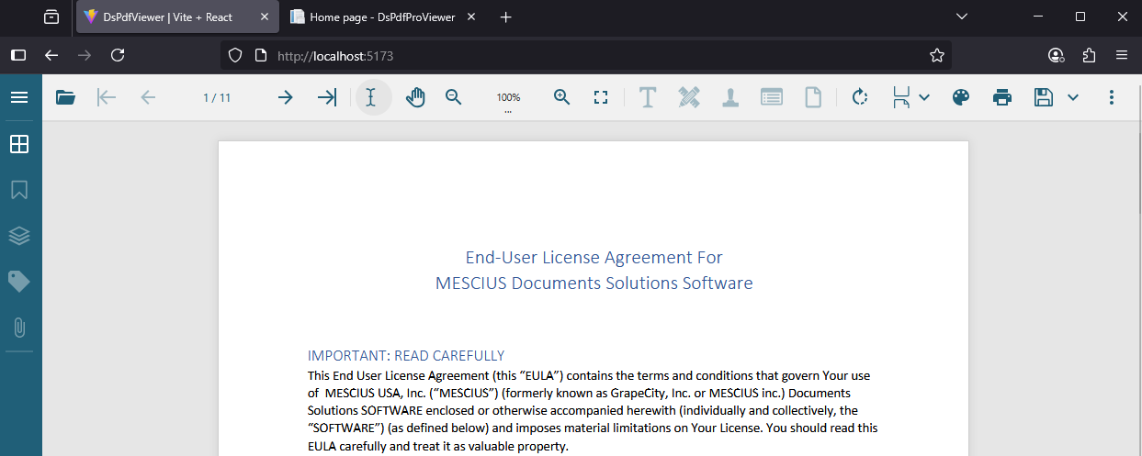Click the zoom in magnifier
Screen dimensions: 1142x456
click(562, 97)
